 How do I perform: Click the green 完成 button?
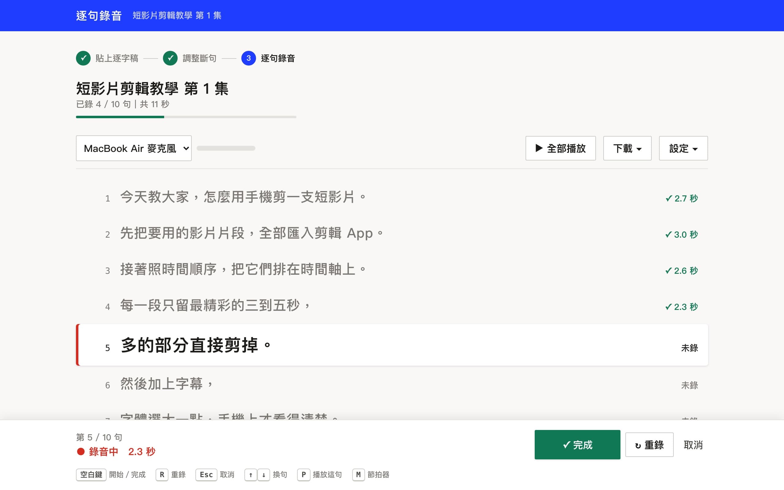coord(577,445)
